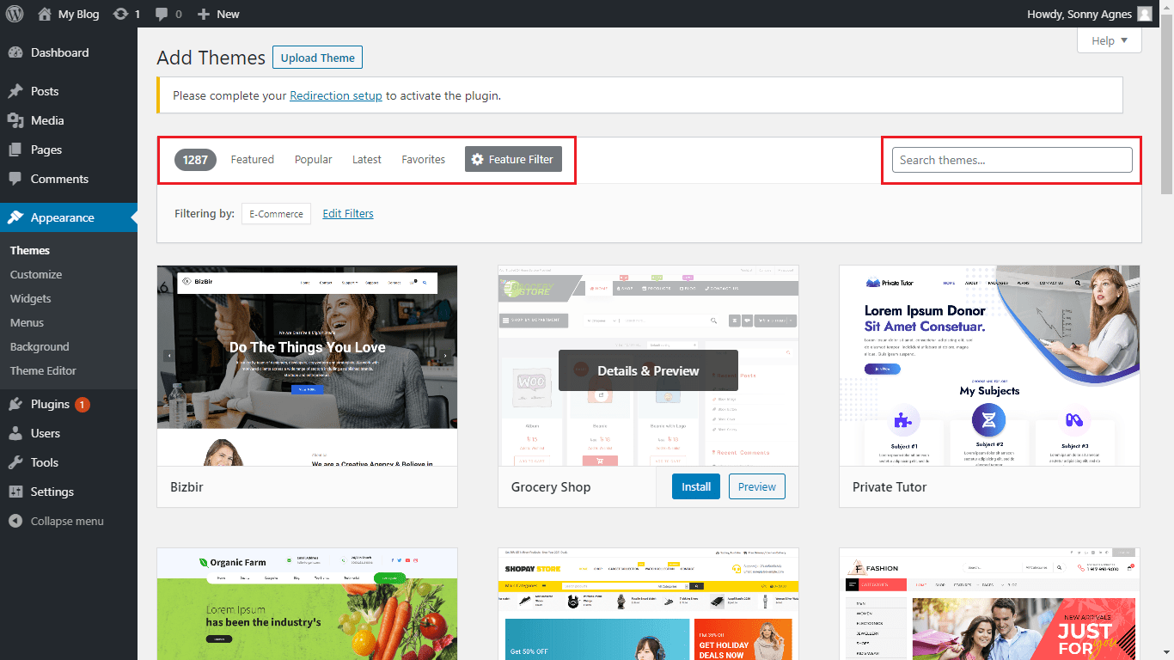This screenshot has width=1174, height=660.
Task: Open the Shopay Store theme thumbnail
Action: click(649, 604)
